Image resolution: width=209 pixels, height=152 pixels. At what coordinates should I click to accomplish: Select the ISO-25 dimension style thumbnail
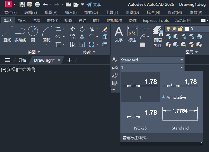pyautogui.click(x=140, y=118)
